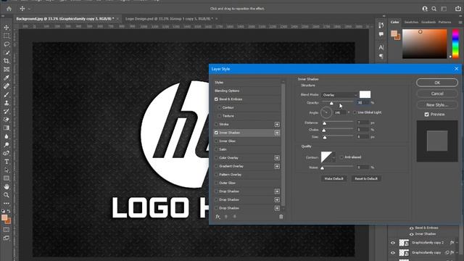Enable the Inner Glow checkbox
464x261 pixels.
216,141
